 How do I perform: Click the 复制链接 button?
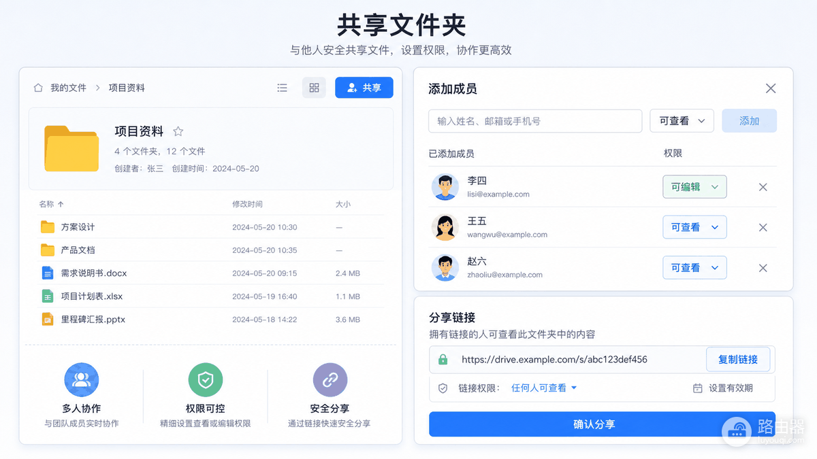click(738, 359)
